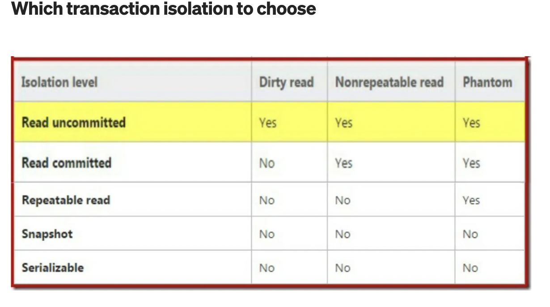Click the highlighted "Read uncommitted" row label

(74, 122)
